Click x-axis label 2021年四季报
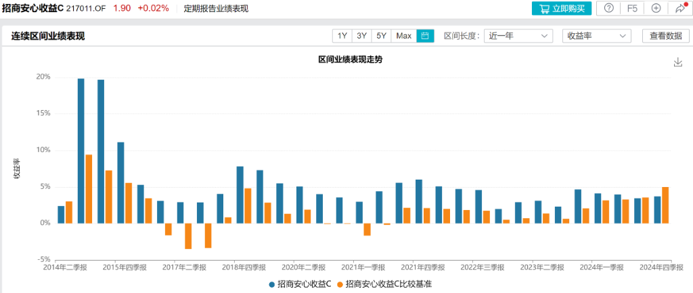This screenshot has width=693, height=293. (422, 267)
